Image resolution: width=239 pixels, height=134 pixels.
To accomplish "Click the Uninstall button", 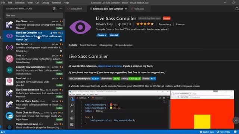I will click(x=114, y=35).
